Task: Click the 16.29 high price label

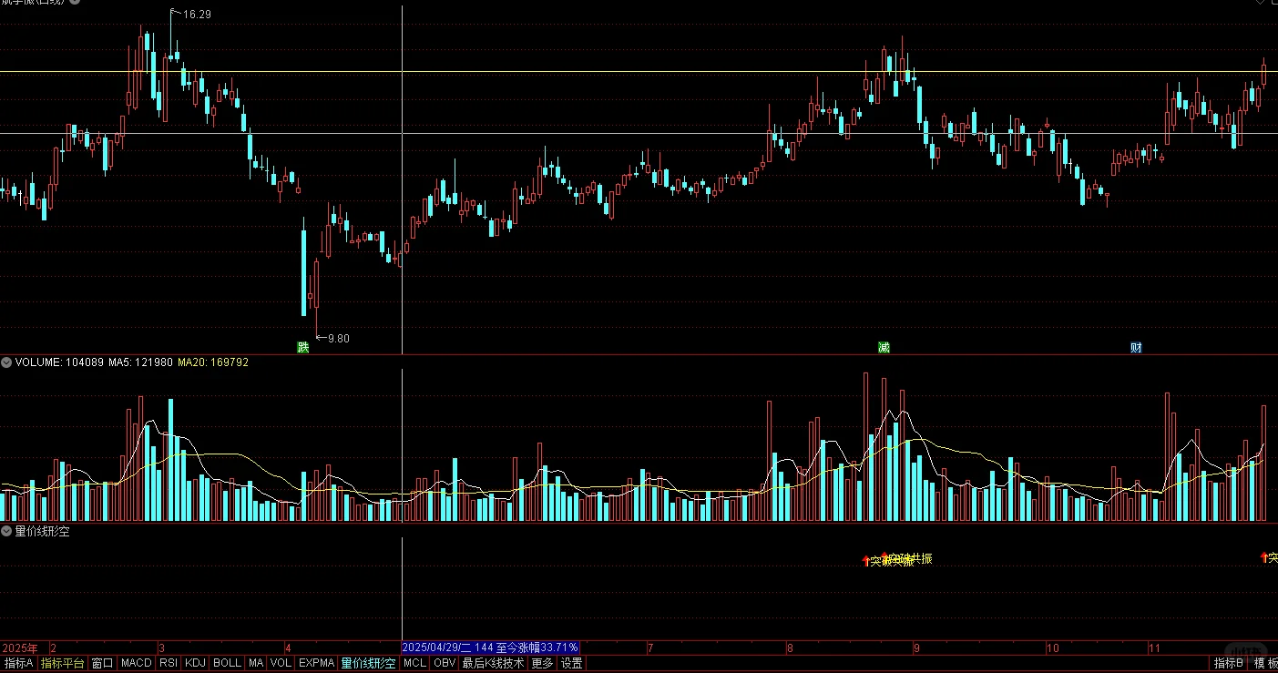Action: coord(197,15)
